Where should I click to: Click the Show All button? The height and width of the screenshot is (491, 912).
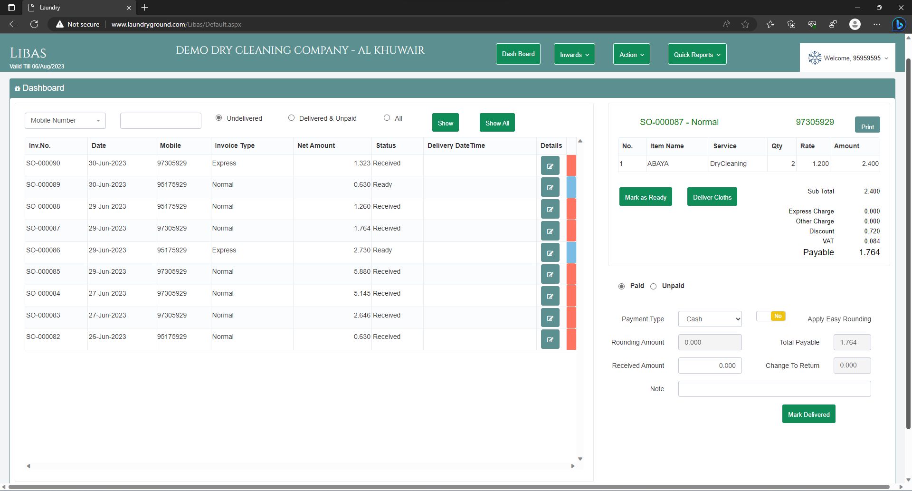pos(497,123)
